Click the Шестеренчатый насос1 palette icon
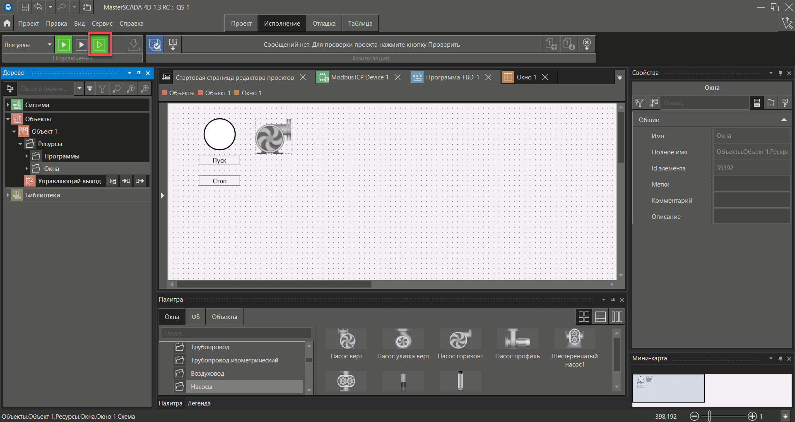The image size is (795, 422). (574, 339)
